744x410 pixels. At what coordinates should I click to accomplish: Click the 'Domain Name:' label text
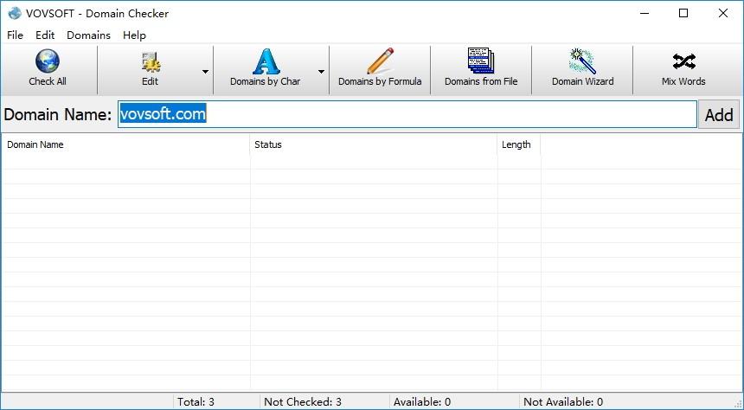point(57,114)
